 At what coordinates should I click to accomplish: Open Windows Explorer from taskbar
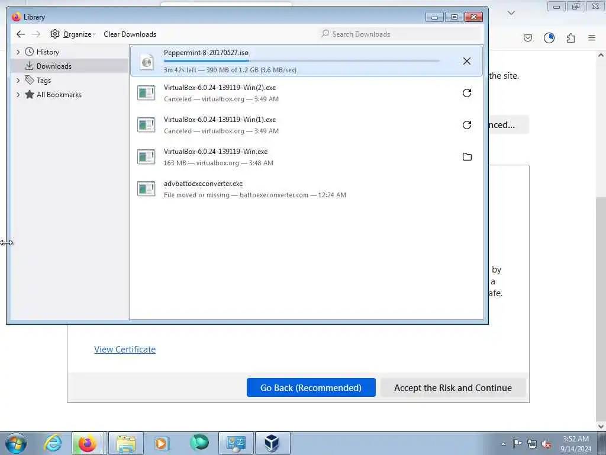tap(126, 443)
